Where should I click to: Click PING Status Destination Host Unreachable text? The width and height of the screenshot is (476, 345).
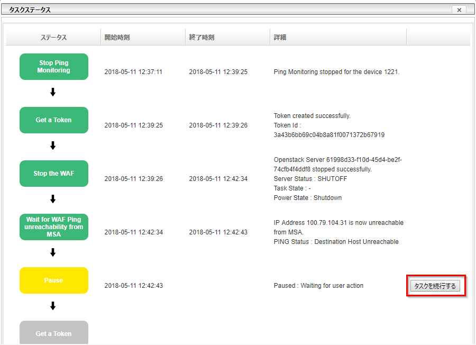point(336,242)
